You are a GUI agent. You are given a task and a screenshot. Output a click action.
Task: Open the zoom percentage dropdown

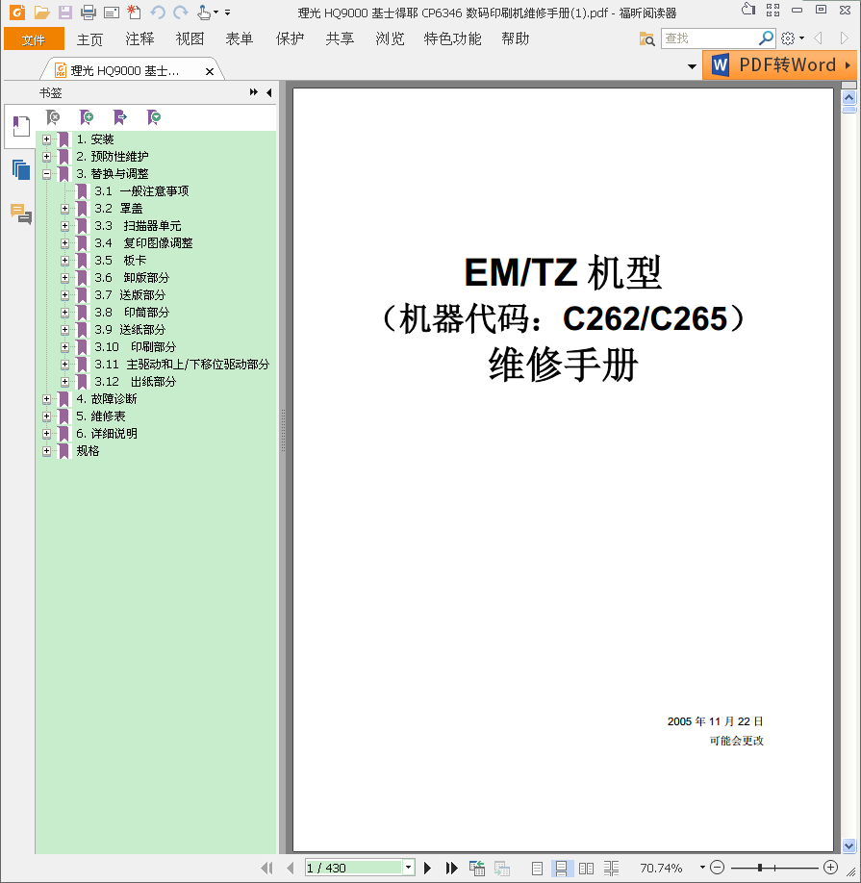(x=702, y=868)
